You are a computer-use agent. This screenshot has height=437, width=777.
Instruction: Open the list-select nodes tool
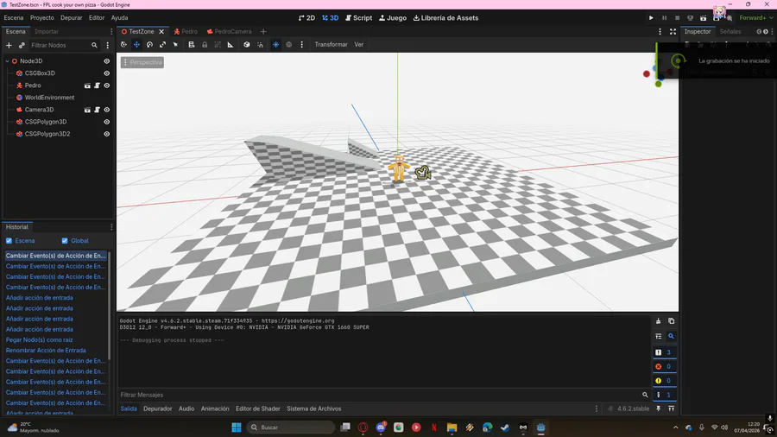(192, 45)
